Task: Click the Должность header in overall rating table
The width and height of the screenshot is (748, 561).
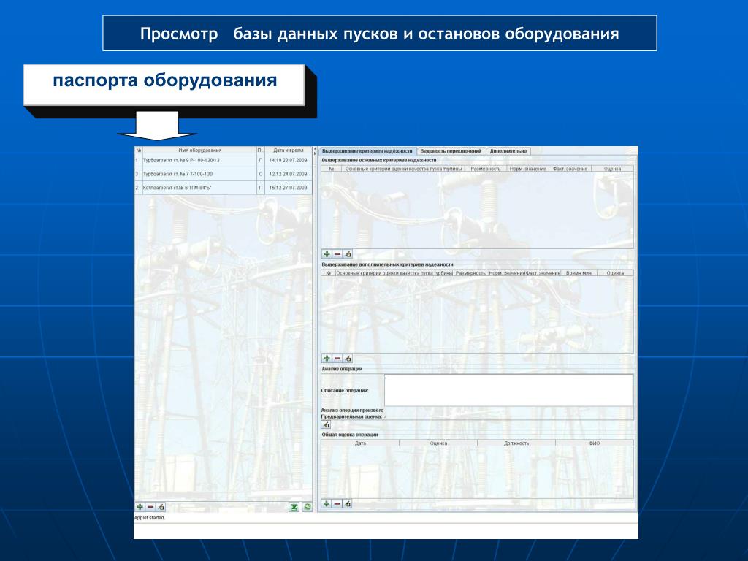Action: 516,443
